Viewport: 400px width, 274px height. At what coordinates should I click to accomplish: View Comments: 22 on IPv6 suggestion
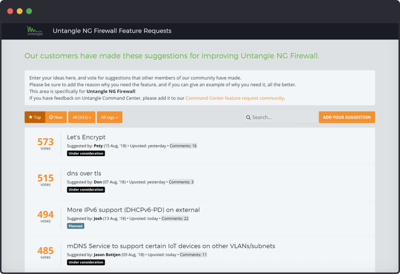click(175, 218)
